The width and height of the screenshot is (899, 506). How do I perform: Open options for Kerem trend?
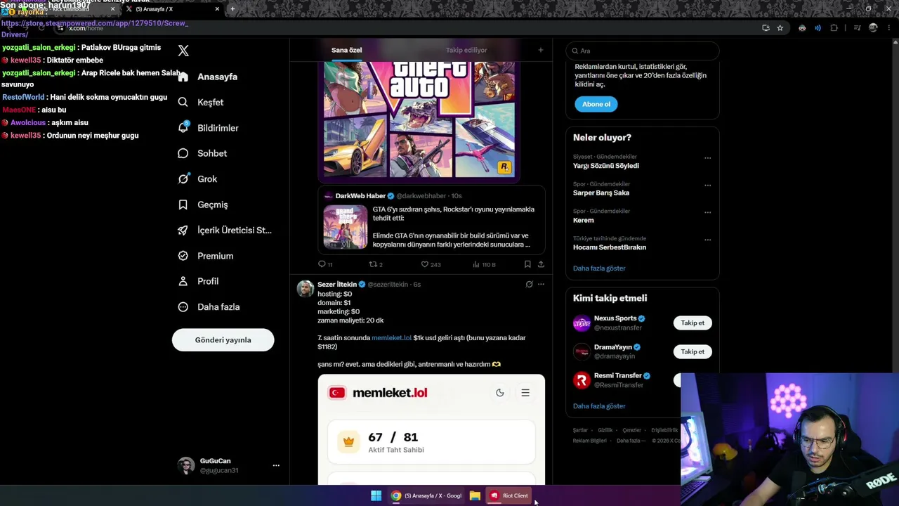point(707,212)
